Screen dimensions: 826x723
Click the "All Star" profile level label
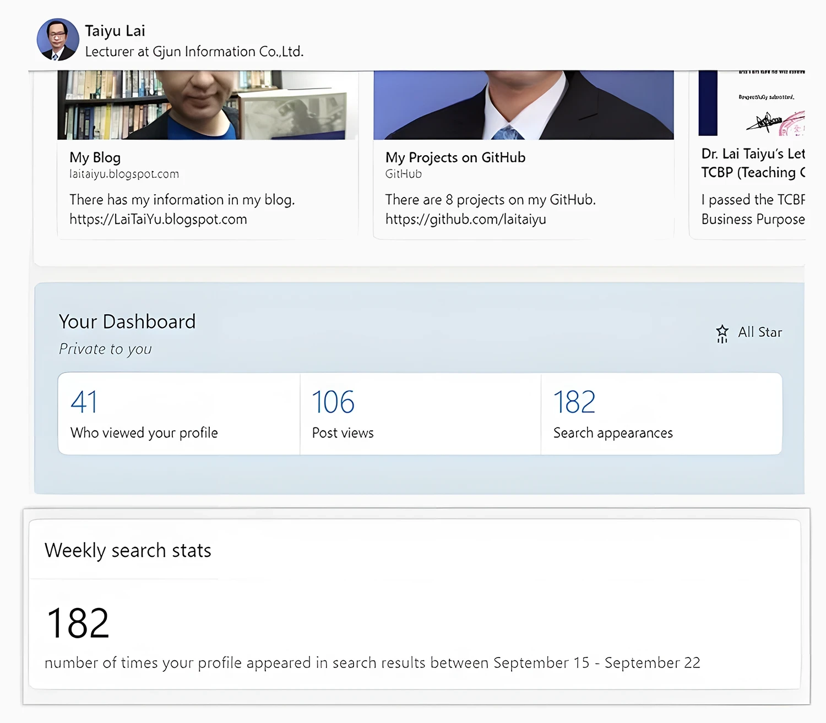click(x=759, y=332)
